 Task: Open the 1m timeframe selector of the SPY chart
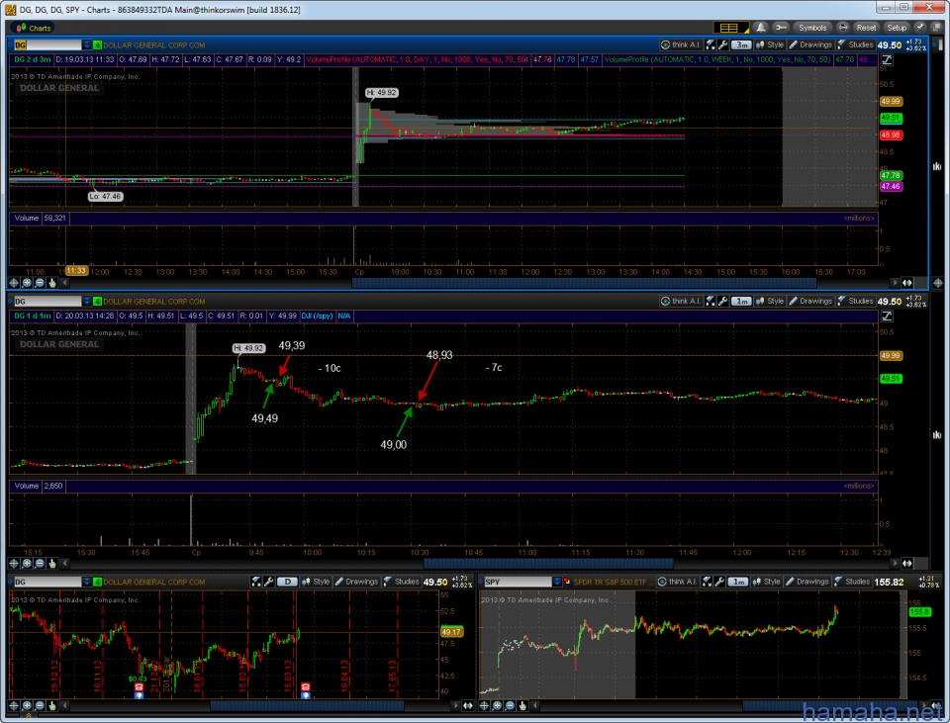[x=737, y=582]
